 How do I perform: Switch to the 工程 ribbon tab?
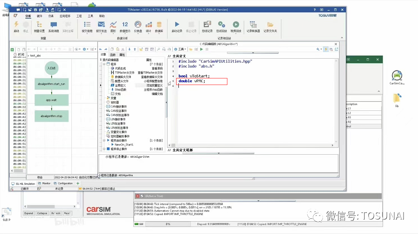pyautogui.click(x=79, y=16)
